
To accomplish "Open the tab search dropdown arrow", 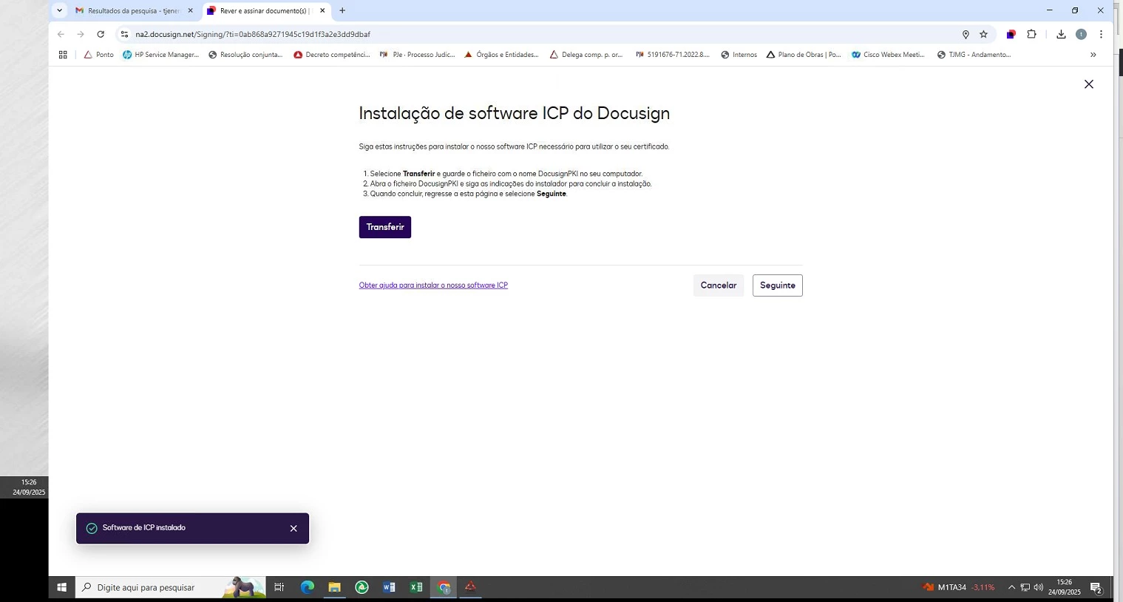I will point(60,11).
